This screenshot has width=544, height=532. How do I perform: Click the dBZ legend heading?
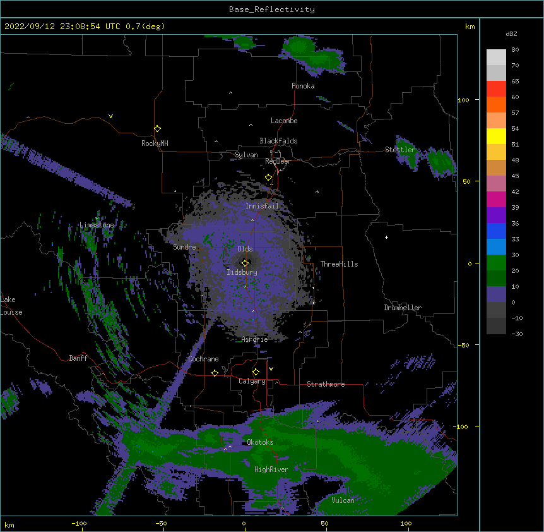[511, 33]
